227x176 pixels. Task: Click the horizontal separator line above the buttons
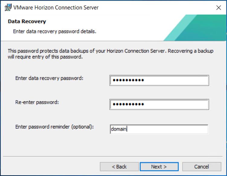(113, 157)
